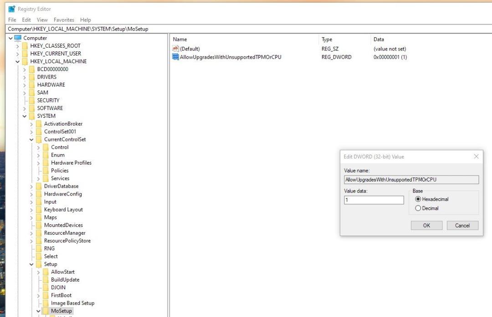Click the 0x00000001 (1) data value
Screen dimensions: 492x317
point(390,57)
